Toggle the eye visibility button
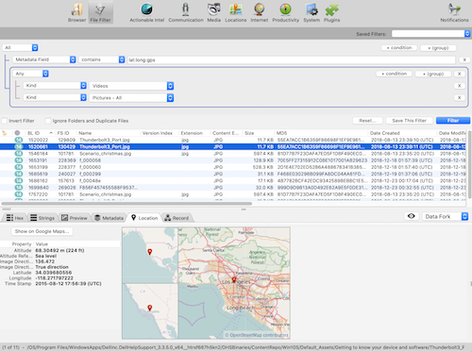Viewport: 472px width, 352px height. coord(412,216)
